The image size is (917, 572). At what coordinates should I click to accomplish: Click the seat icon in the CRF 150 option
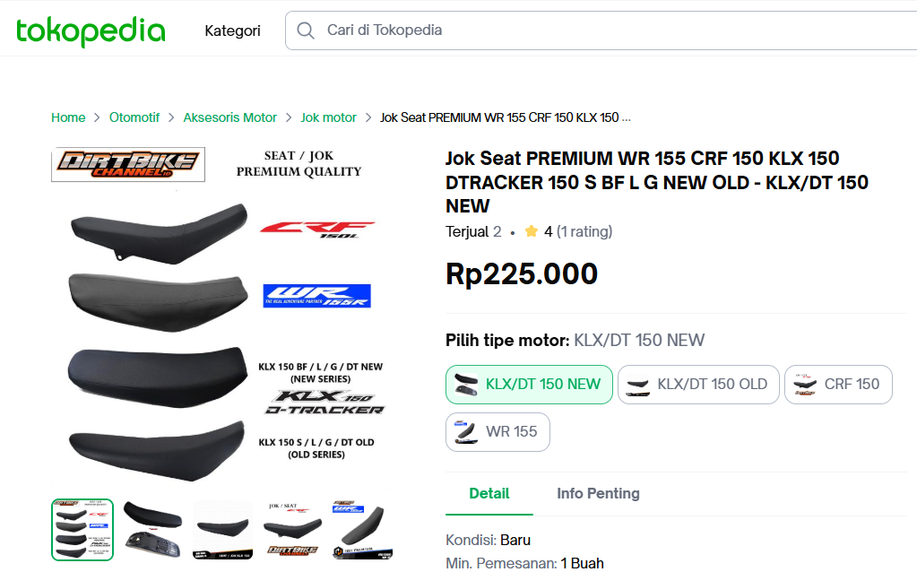[804, 384]
